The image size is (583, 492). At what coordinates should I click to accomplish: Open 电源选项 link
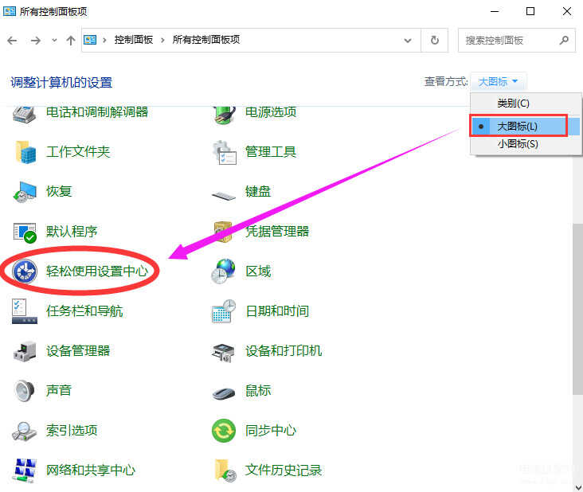(x=271, y=111)
